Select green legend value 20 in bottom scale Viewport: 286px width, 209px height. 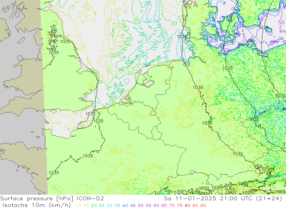pos(94,206)
